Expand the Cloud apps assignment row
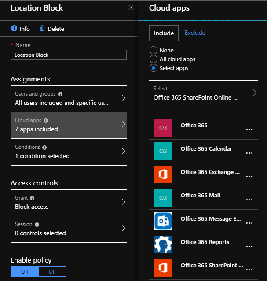This screenshot has width=267, height=281. (69, 125)
